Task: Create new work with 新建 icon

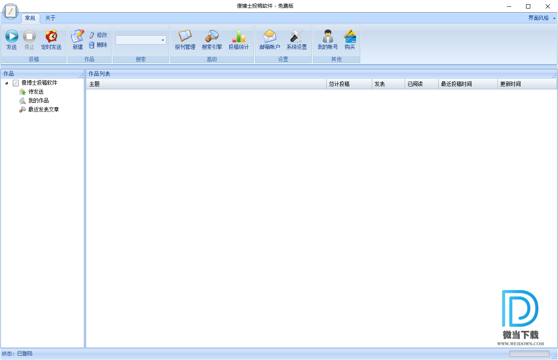Action: (x=78, y=37)
